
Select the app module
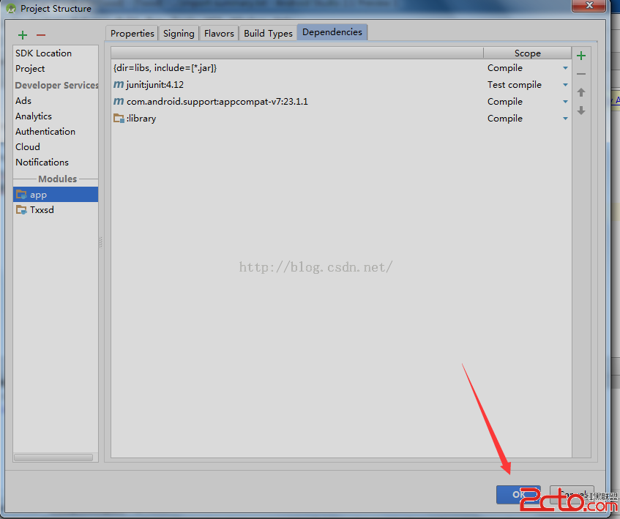(x=56, y=195)
